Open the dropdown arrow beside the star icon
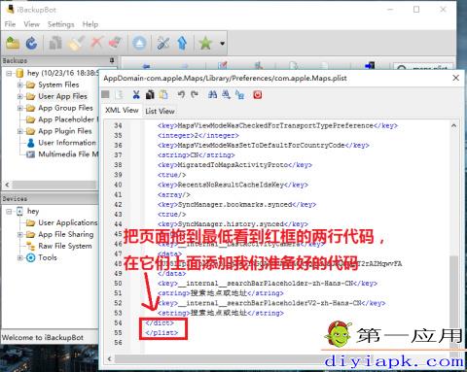467x372 pixels. coord(222,44)
